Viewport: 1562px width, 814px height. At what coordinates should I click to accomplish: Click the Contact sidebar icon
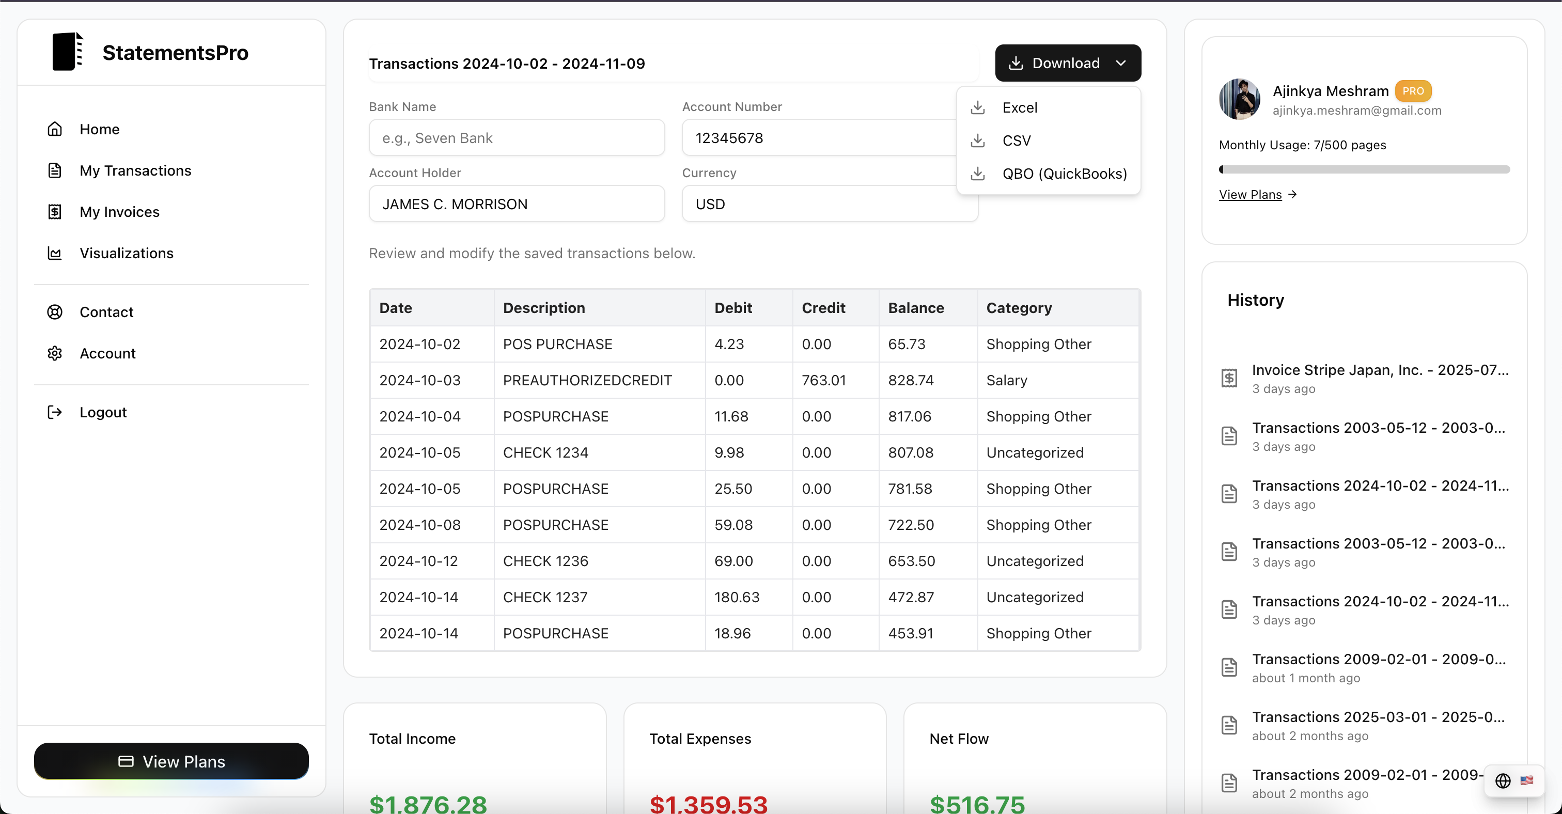tap(55, 311)
